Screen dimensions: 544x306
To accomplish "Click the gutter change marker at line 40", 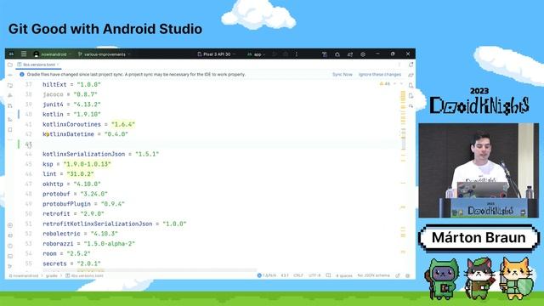I will click(x=19, y=114).
